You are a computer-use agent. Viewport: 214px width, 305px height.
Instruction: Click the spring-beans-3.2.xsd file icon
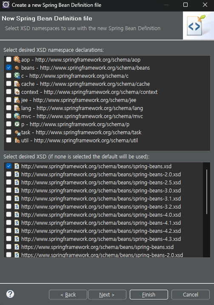click(x=17, y=206)
